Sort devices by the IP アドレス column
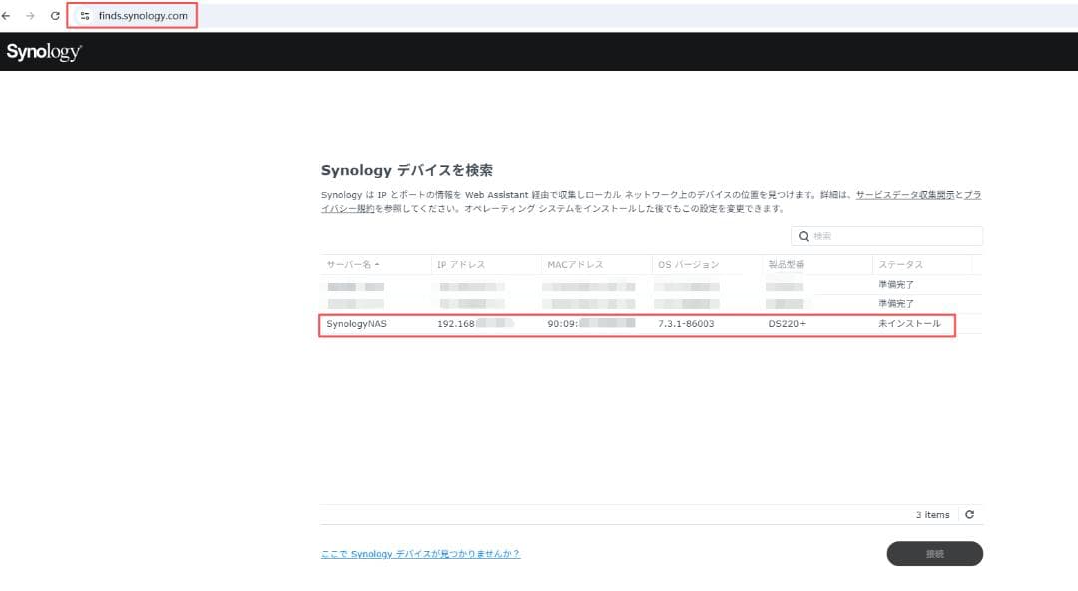Screen dimensions: 1078x591 pos(459,264)
